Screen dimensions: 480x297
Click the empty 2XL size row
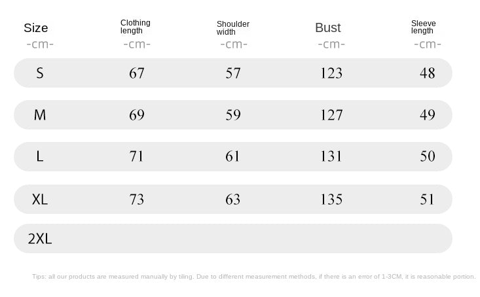(x=232, y=239)
